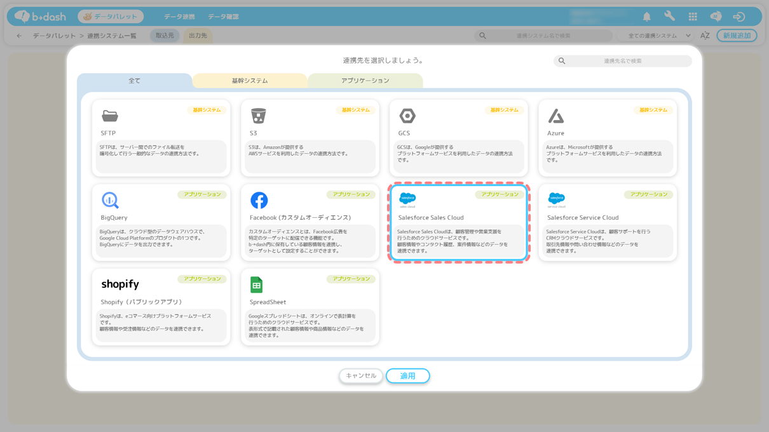This screenshot has height=432, width=769.
Task: Click the S3 card title text
Action: click(254, 133)
